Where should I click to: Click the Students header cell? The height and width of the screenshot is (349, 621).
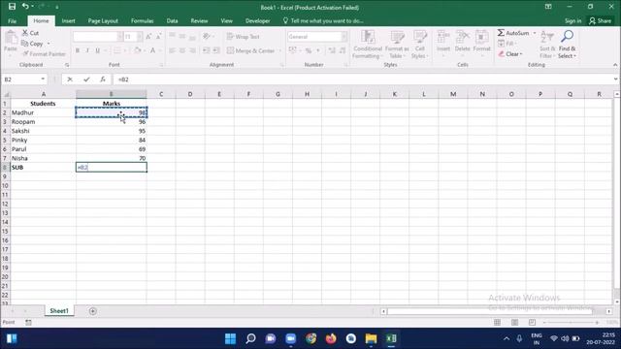tap(43, 104)
